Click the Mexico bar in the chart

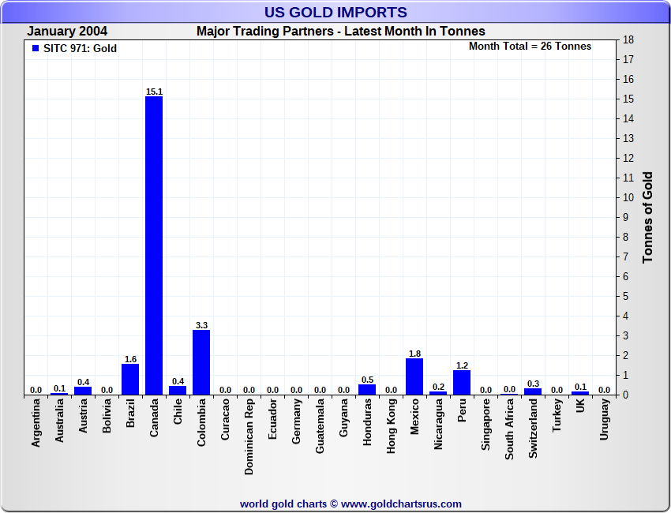[x=414, y=376]
